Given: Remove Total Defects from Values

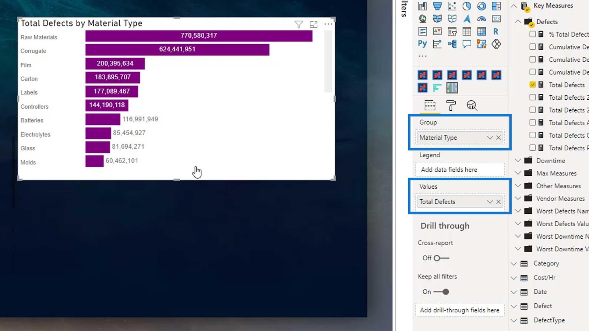Looking at the screenshot, I should [x=498, y=202].
